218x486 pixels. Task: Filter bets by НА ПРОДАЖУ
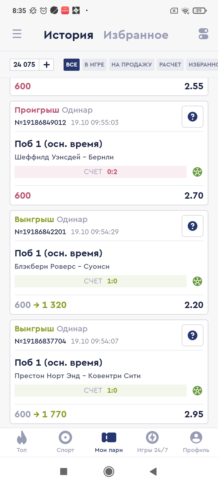click(131, 65)
